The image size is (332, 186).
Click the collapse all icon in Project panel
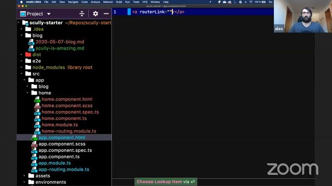[x=82, y=14]
